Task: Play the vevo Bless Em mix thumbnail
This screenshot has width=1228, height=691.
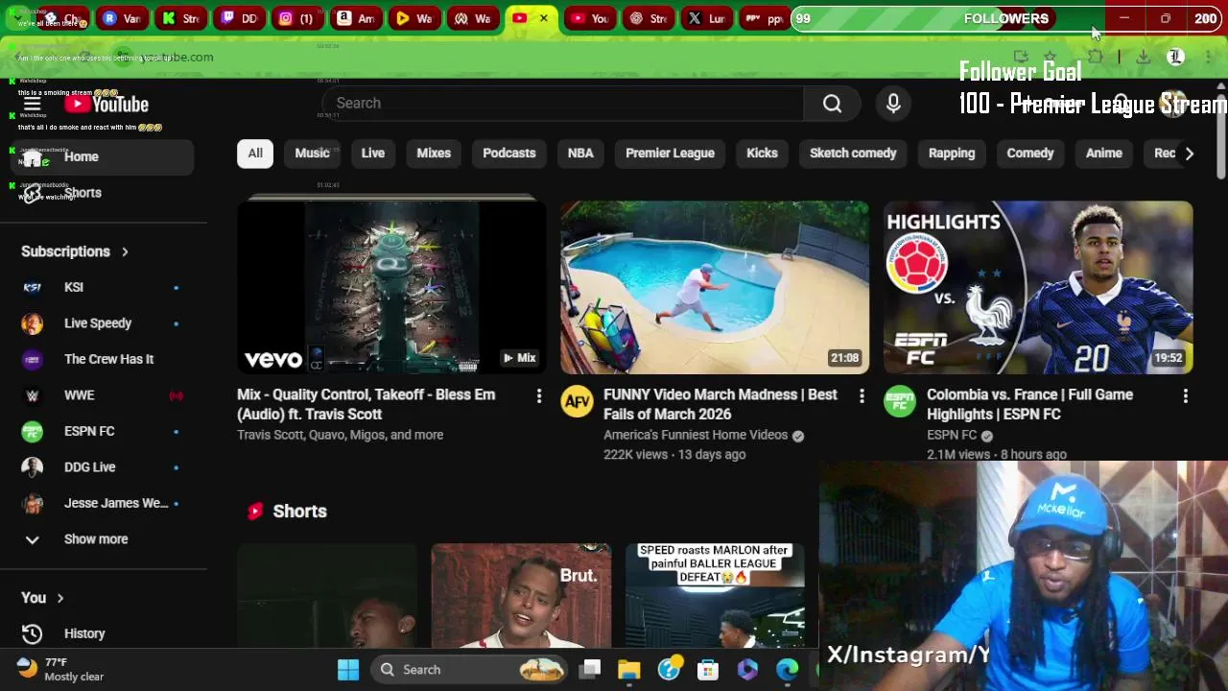Action: (x=391, y=287)
